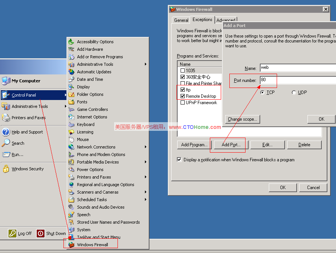Launch the Internet Options icon
The image size is (336, 253).
[71, 117]
